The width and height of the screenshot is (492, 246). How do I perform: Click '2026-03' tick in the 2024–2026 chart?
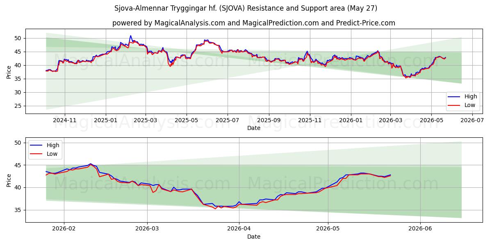(x=390, y=121)
